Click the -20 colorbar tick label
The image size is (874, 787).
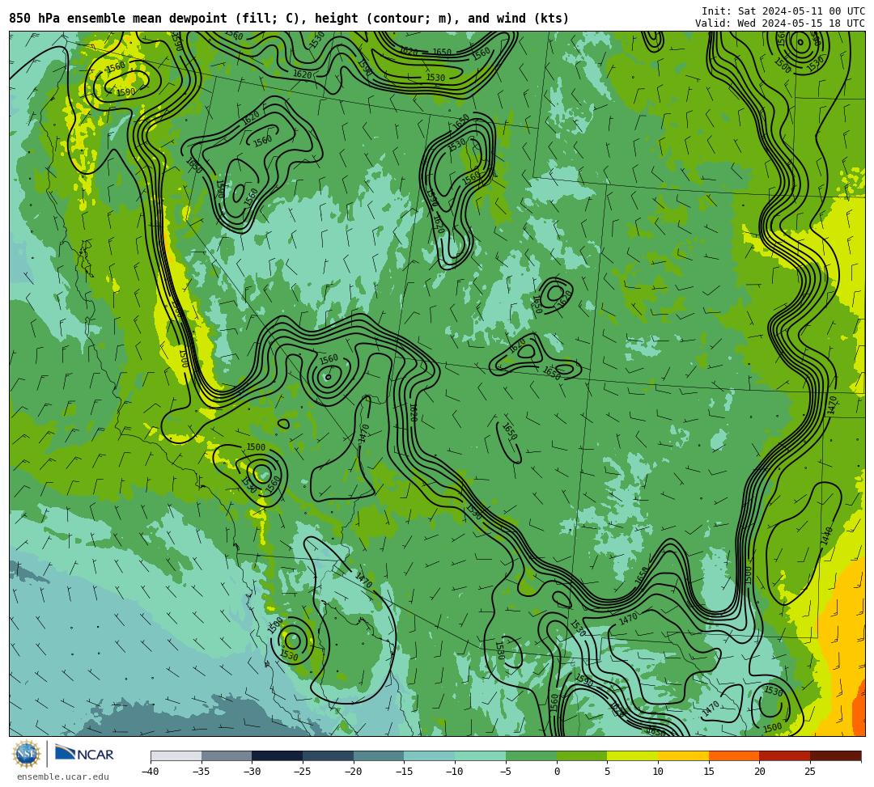[x=354, y=772]
